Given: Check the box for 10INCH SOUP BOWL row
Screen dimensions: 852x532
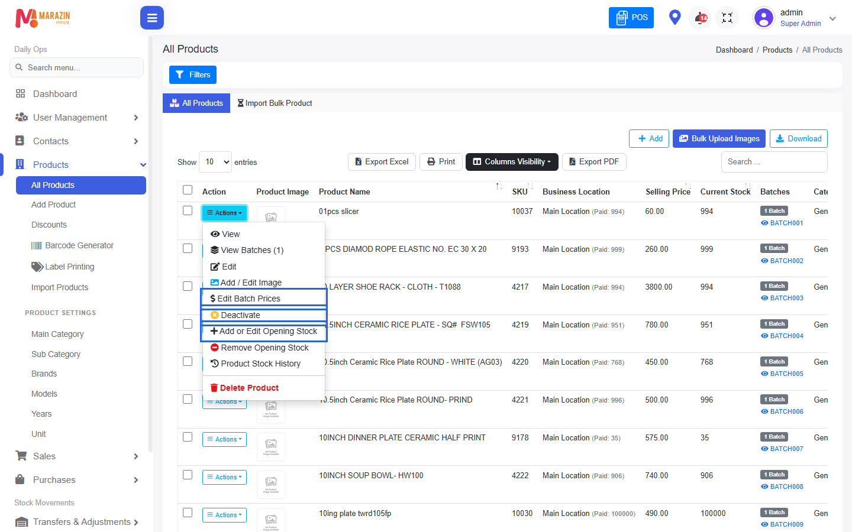Looking at the screenshot, I should 188,475.
